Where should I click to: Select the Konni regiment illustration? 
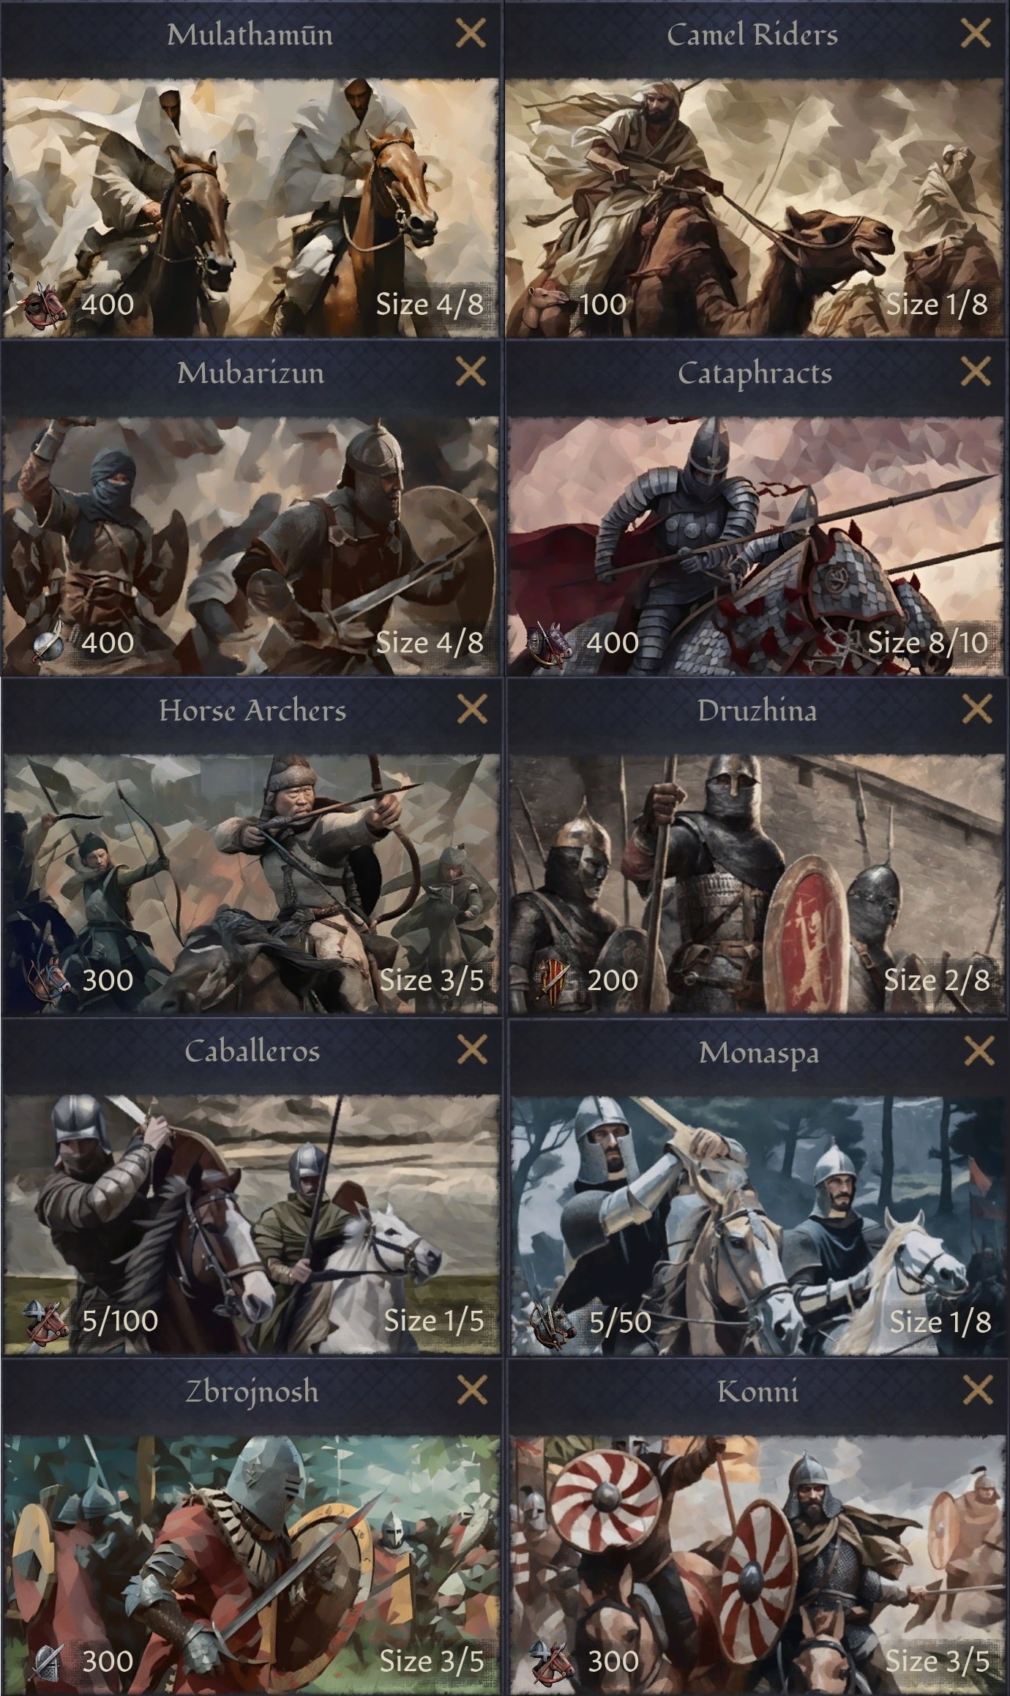coord(756,1564)
